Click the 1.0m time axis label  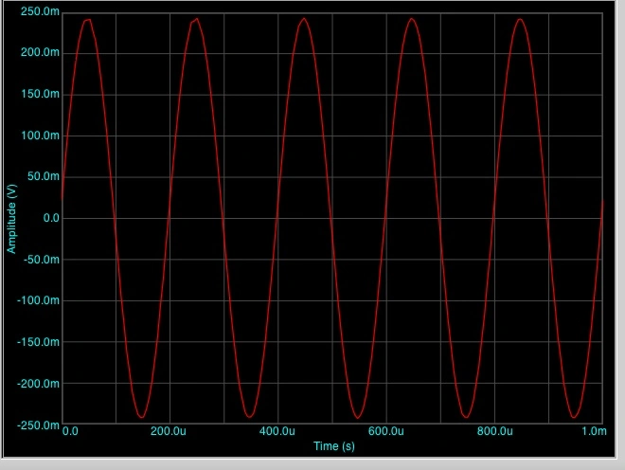[594, 431]
